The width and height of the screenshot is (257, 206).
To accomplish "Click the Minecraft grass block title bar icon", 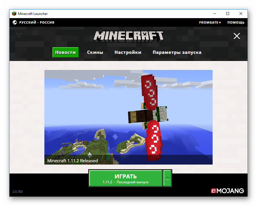I will tap(14, 14).
